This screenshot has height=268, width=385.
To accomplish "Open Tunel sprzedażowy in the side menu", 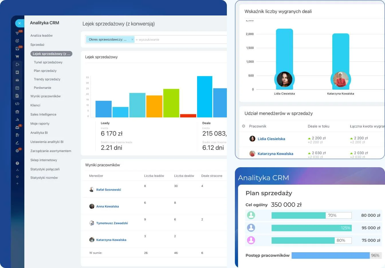I will point(48,62).
